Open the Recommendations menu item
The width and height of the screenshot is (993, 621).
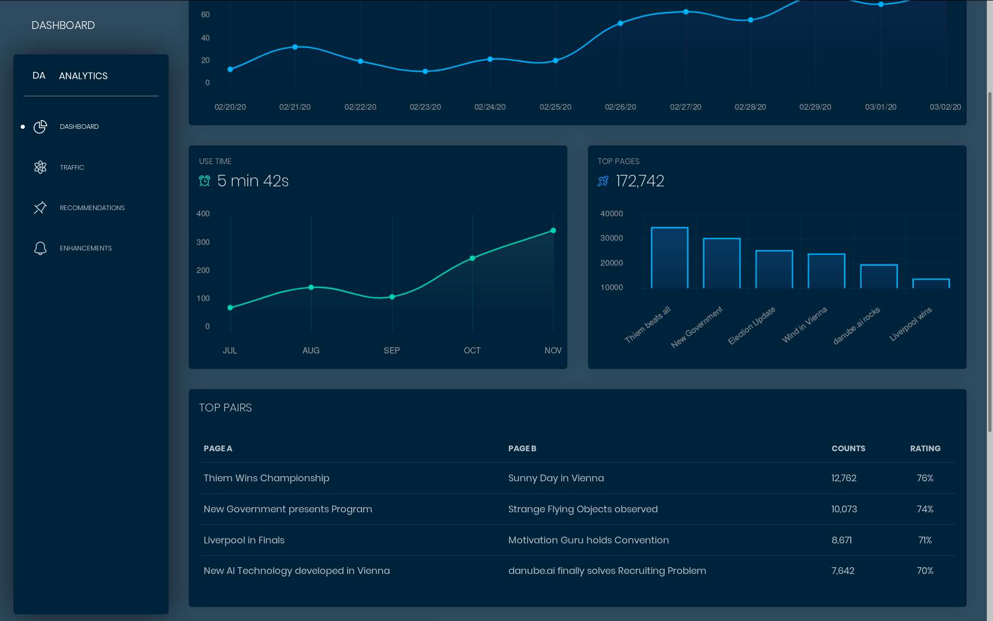tap(92, 208)
